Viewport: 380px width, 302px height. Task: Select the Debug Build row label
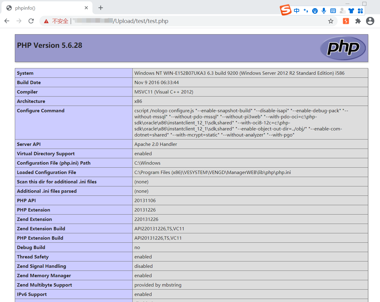click(31, 248)
